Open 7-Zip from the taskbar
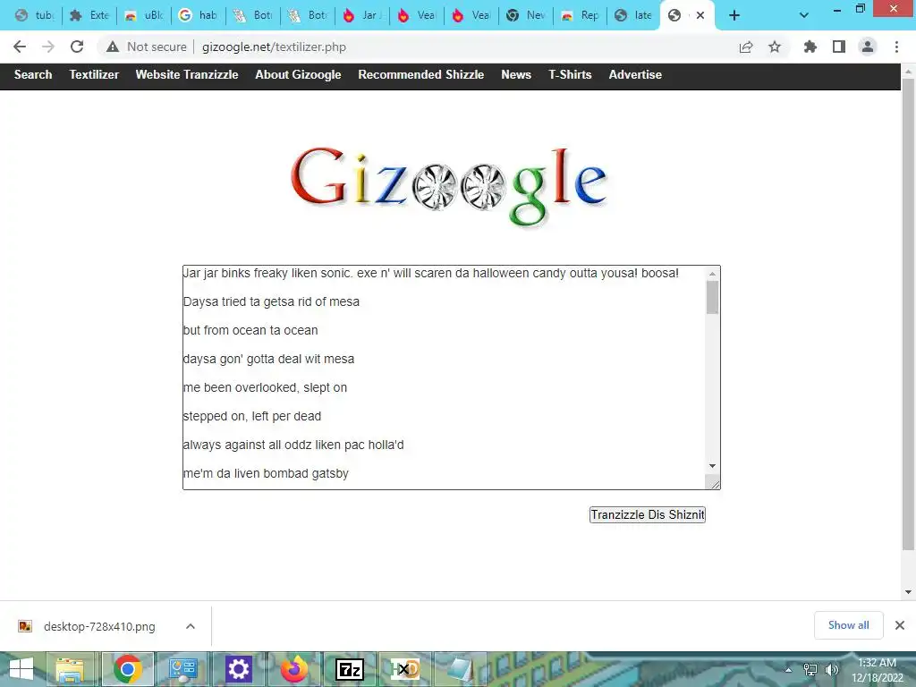This screenshot has height=687, width=916. 350,669
